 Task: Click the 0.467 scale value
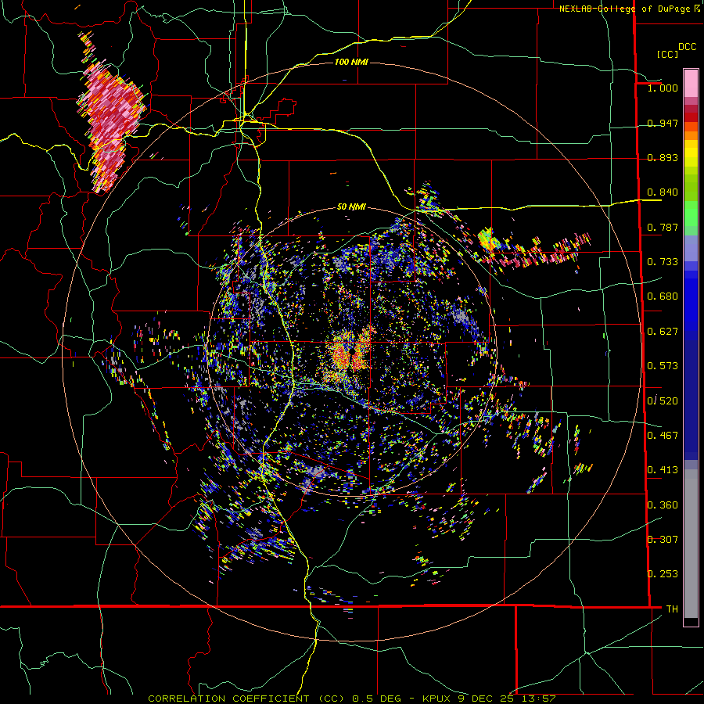coord(663,436)
